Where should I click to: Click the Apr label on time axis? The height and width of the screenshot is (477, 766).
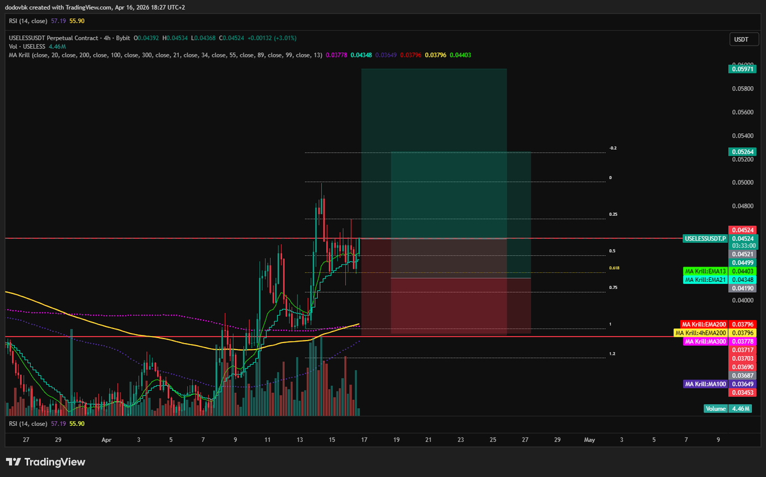click(x=106, y=439)
